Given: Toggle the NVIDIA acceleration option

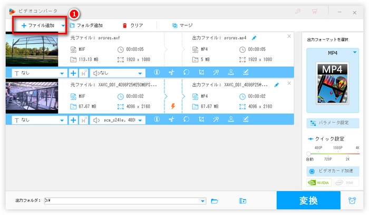Looking at the screenshot, I should pos(319,183).
